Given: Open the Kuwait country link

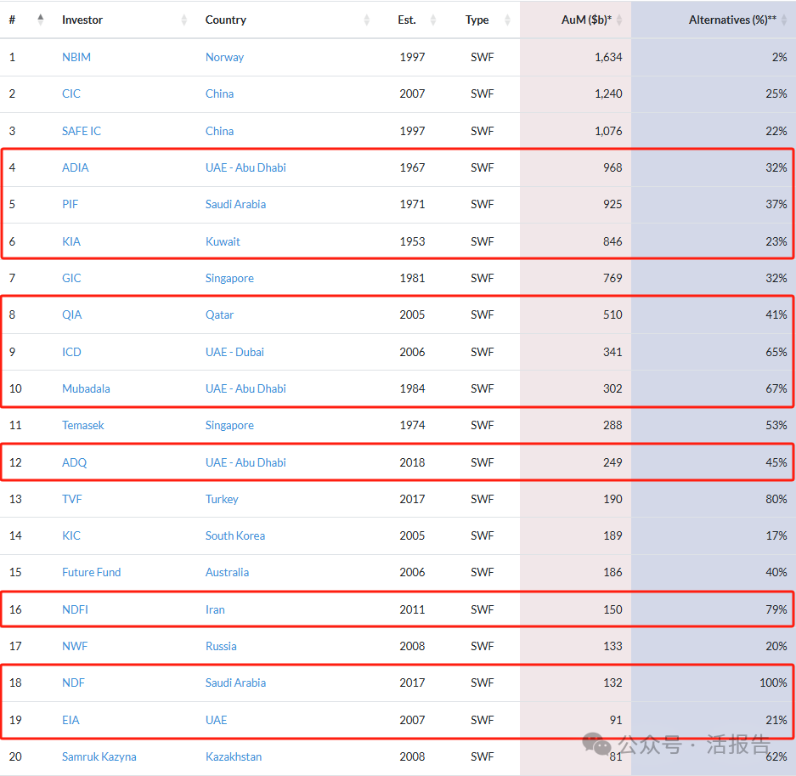Looking at the screenshot, I should point(223,241).
